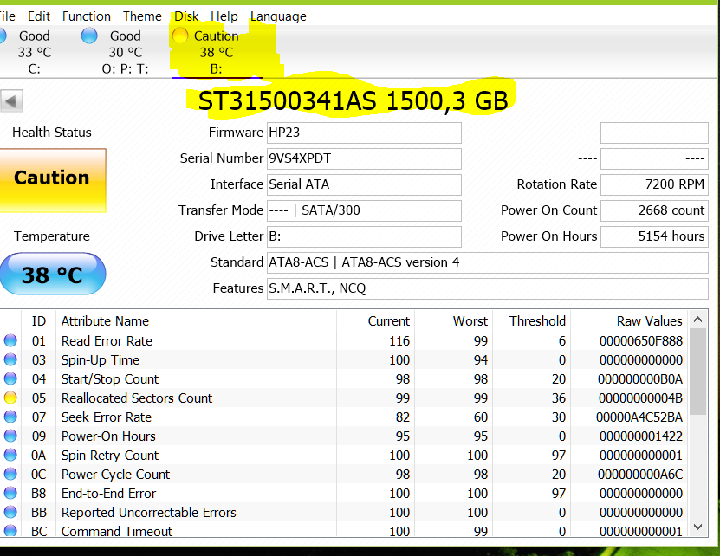
Task: Select the Reported Uncorrectable Errors attribute name
Action: (149, 513)
